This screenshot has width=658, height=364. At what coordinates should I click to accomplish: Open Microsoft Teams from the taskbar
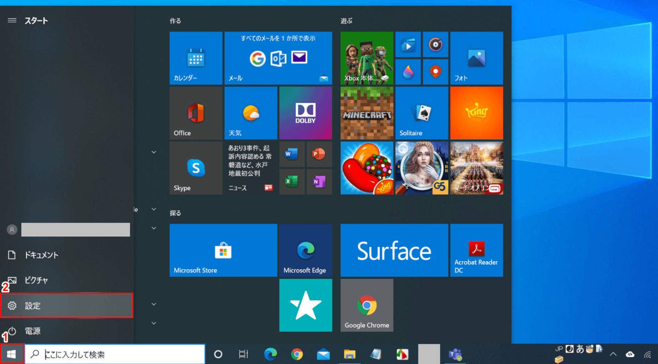455,354
